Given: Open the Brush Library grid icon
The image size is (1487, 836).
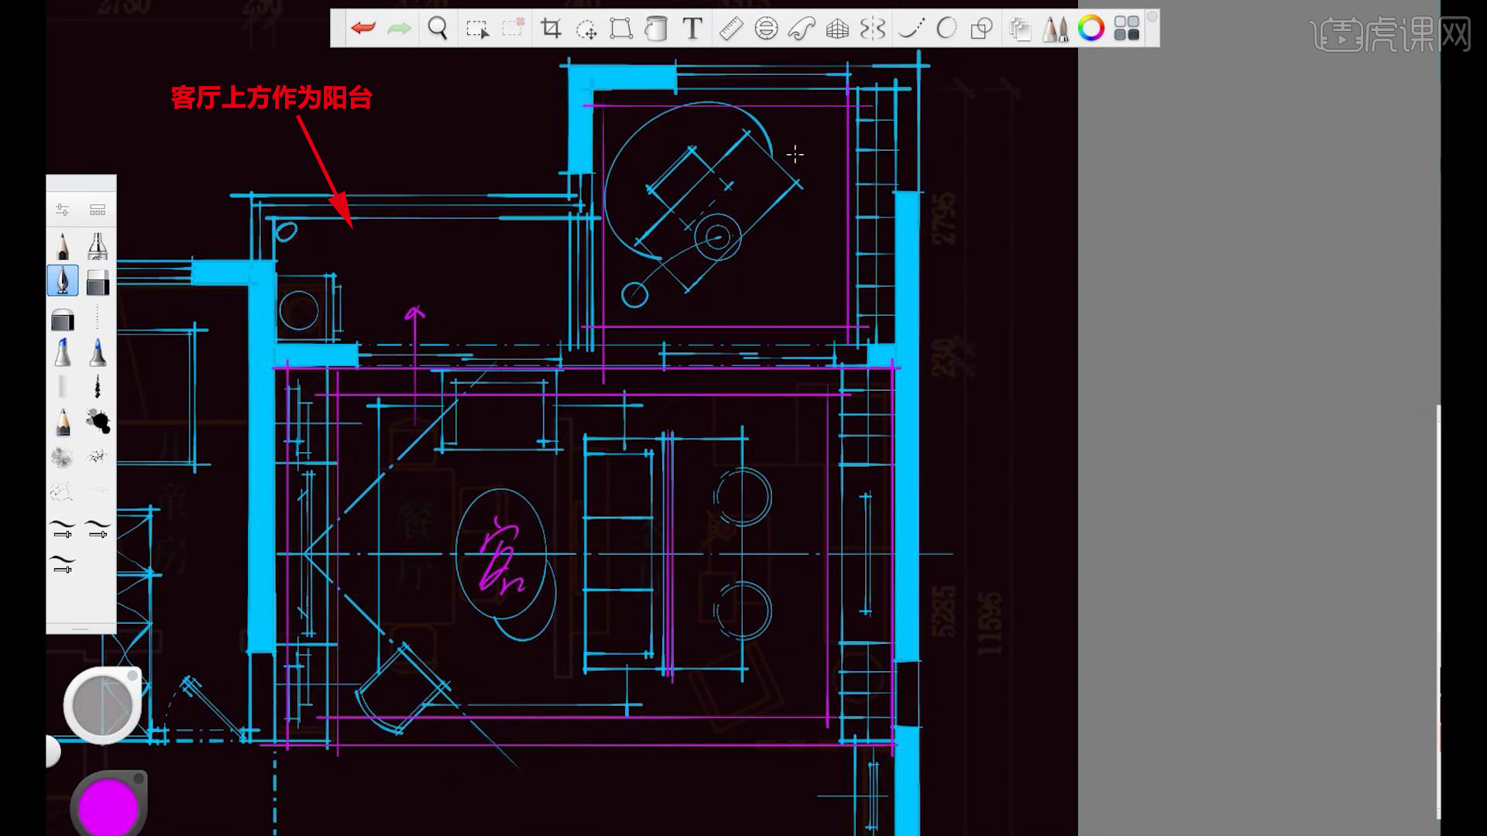Looking at the screenshot, I should coord(98,210).
